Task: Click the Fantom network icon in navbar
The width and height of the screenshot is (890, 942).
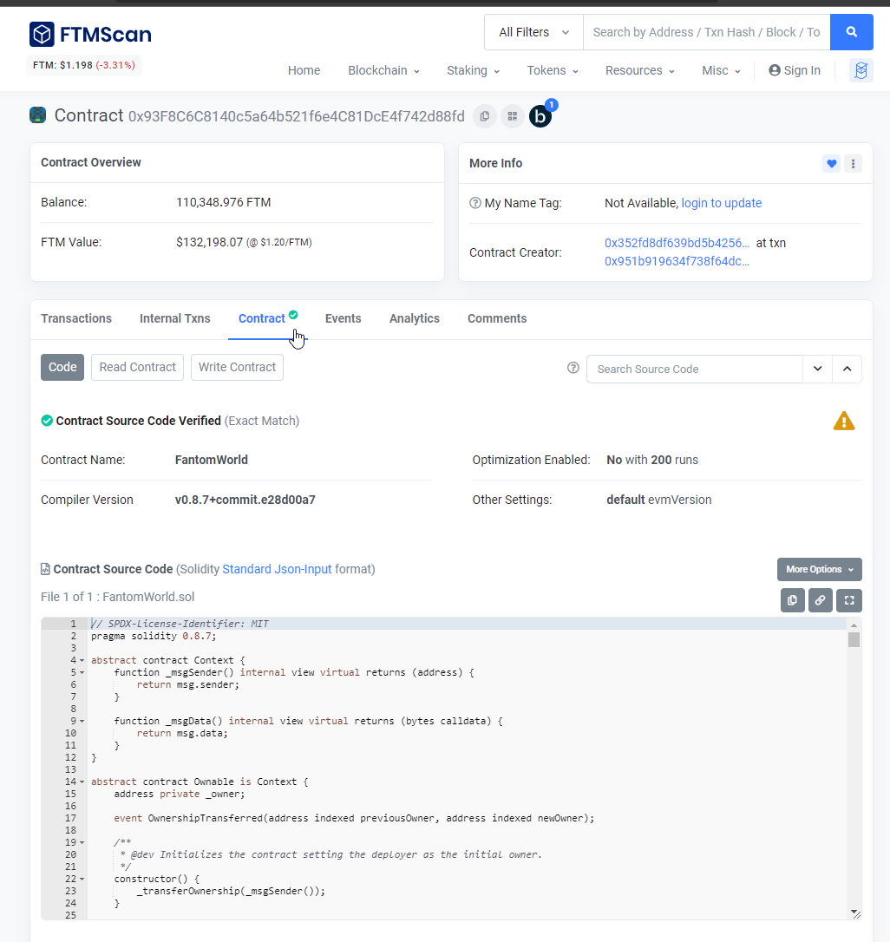Action: [861, 70]
